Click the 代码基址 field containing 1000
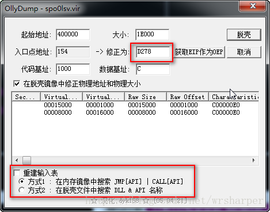This screenshot has width=270, height=212. click(73, 69)
